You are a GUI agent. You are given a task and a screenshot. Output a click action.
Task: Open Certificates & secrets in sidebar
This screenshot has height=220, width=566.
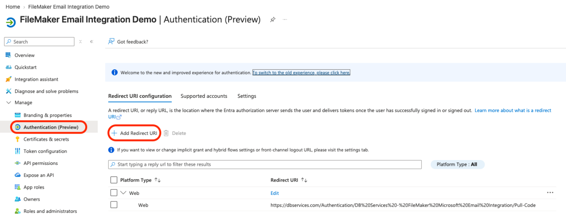[x=46, y=139]
